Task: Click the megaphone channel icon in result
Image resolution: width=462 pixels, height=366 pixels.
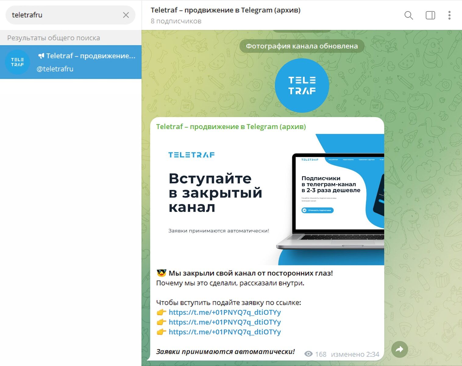Action: 41,56
